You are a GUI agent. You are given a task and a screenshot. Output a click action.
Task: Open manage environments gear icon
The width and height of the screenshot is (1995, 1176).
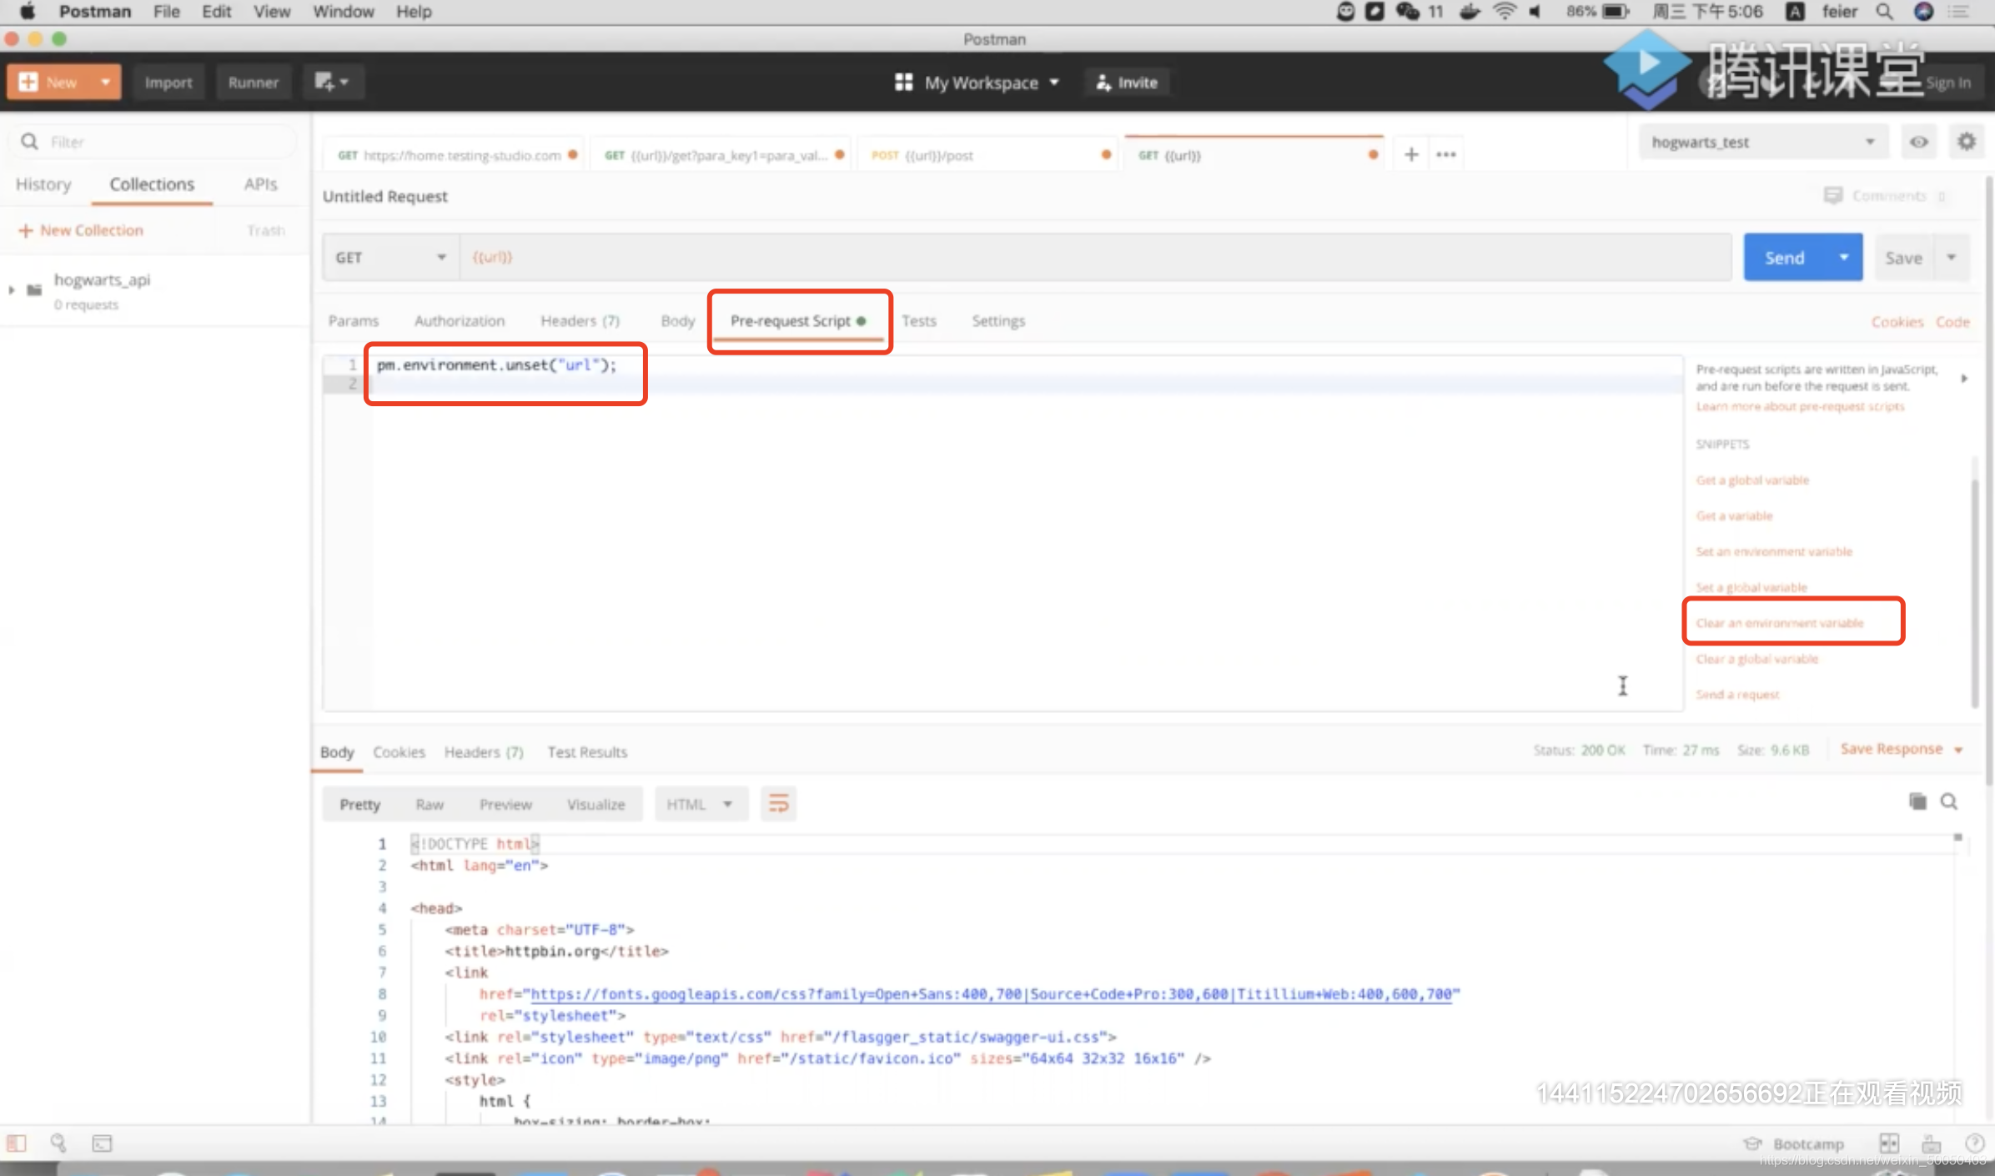click(1966, 143)
